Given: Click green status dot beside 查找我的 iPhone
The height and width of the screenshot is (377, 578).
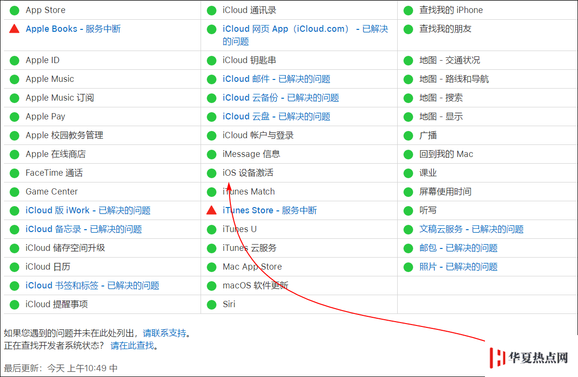Looking at the screenshot, I should click(408, 10).
